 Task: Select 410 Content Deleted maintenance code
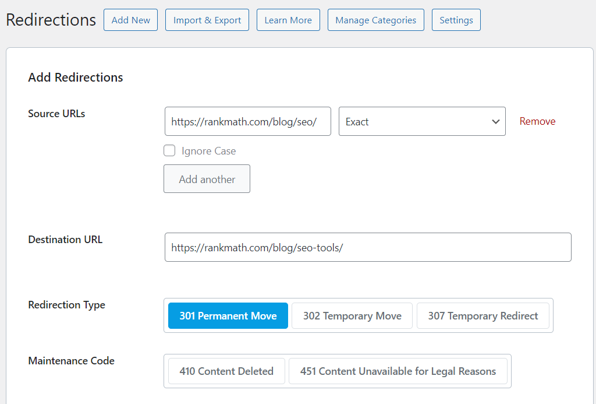tap(226, 371)
